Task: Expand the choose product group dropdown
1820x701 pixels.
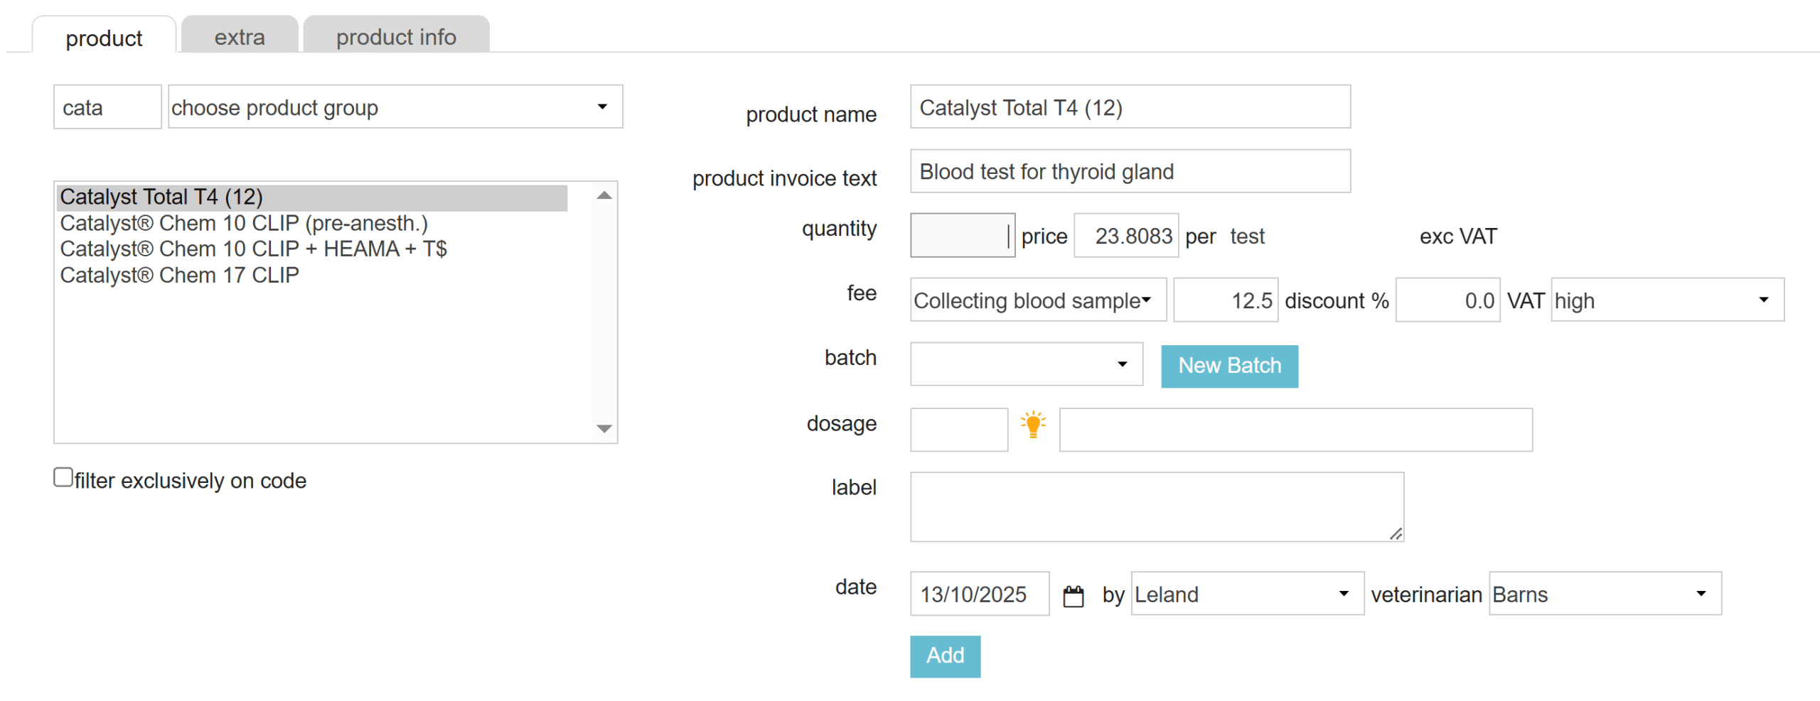Action: tap(395, 107)
